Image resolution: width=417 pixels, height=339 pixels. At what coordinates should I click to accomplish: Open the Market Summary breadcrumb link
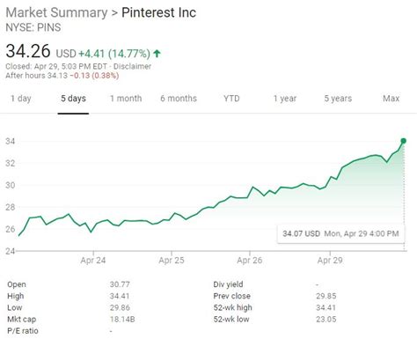[56, 12]
